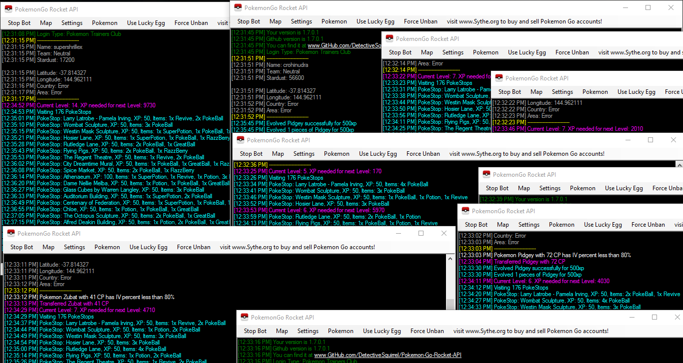The width and height of the screenshot is (683, 363).
Task: Click 'Current Level: 14' log line
Action: (x=79, y=105)
